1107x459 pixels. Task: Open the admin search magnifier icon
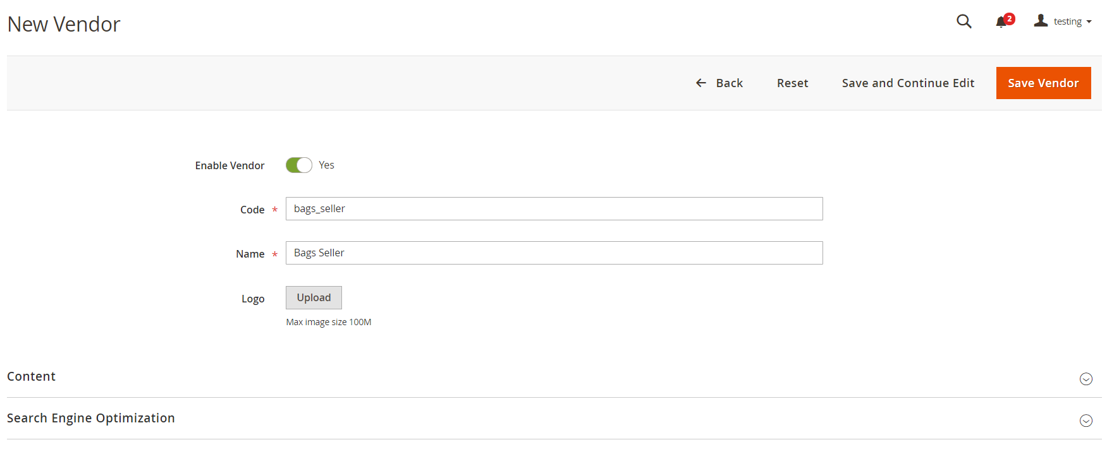963,21
